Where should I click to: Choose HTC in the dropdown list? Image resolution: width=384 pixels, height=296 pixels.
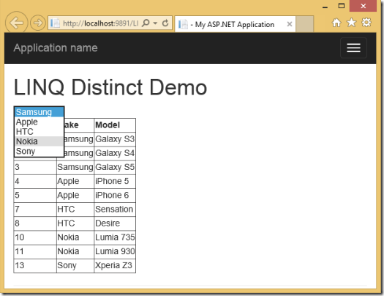(39, 132)
